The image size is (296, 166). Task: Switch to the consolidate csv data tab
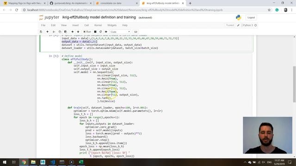[117, 3]
